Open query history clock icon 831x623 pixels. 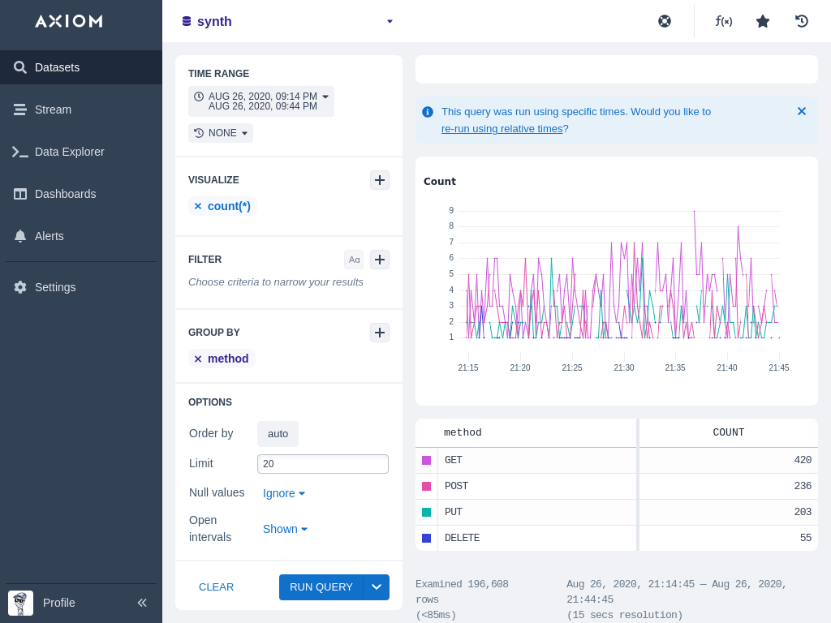pos(802,21)
